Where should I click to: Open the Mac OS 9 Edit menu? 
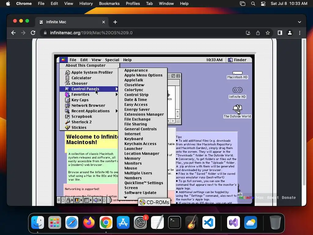click(84, 60)
